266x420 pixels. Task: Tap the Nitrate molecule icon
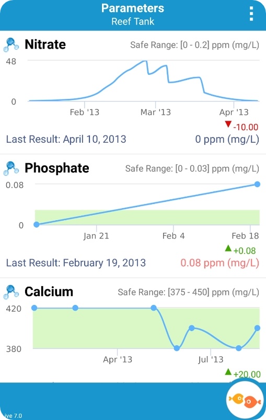(11, 45)
